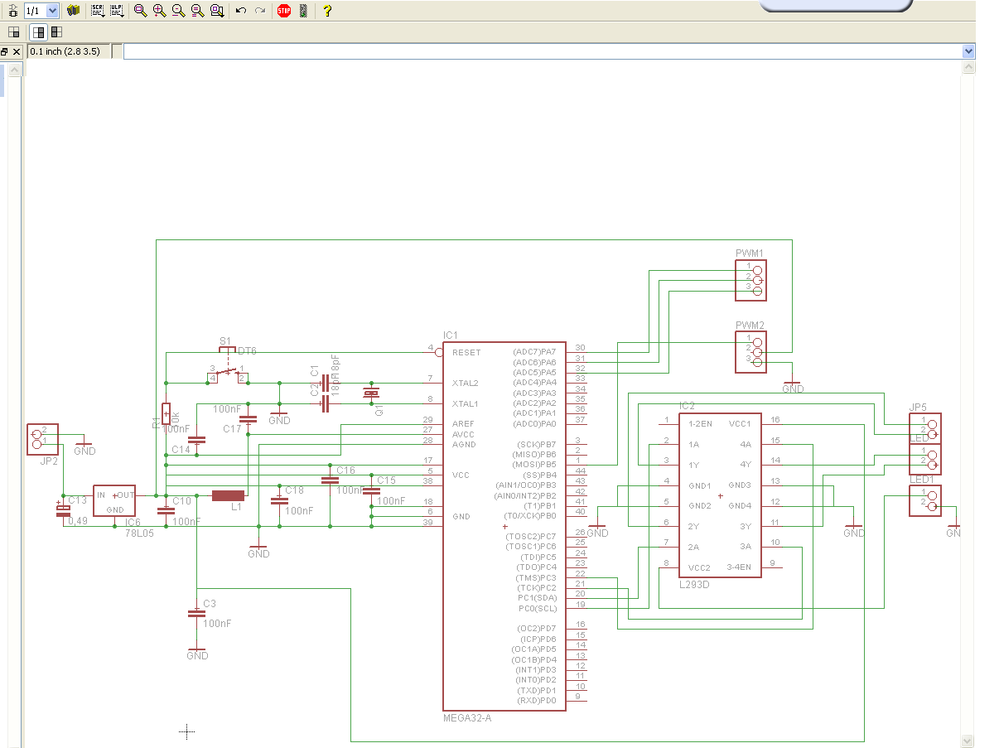999x748 pixels.
Task: Click the redraw magnifier icon
Action: tap(197, 11)
